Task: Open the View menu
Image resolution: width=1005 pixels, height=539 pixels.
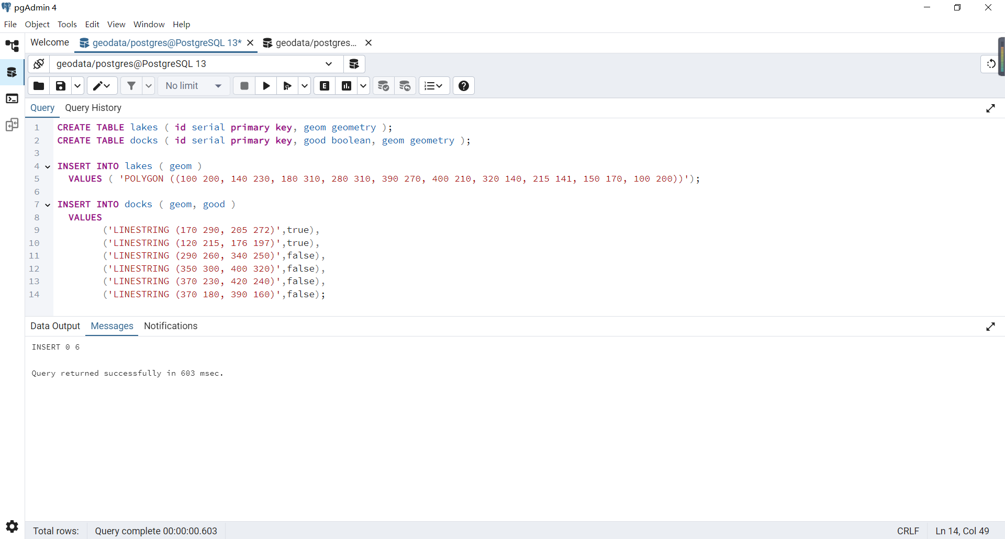Action: pos(116,24)
